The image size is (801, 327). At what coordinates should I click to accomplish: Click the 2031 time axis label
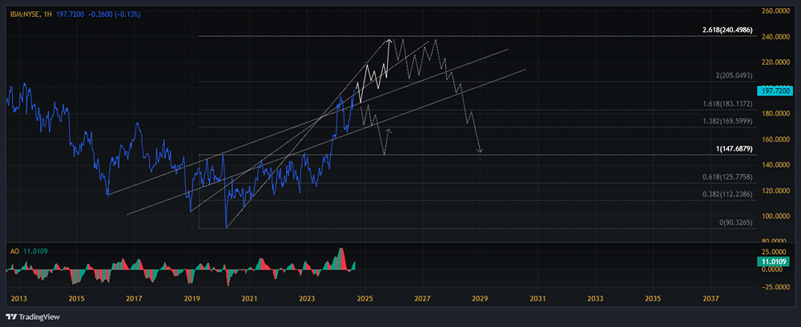pos(538,298)
